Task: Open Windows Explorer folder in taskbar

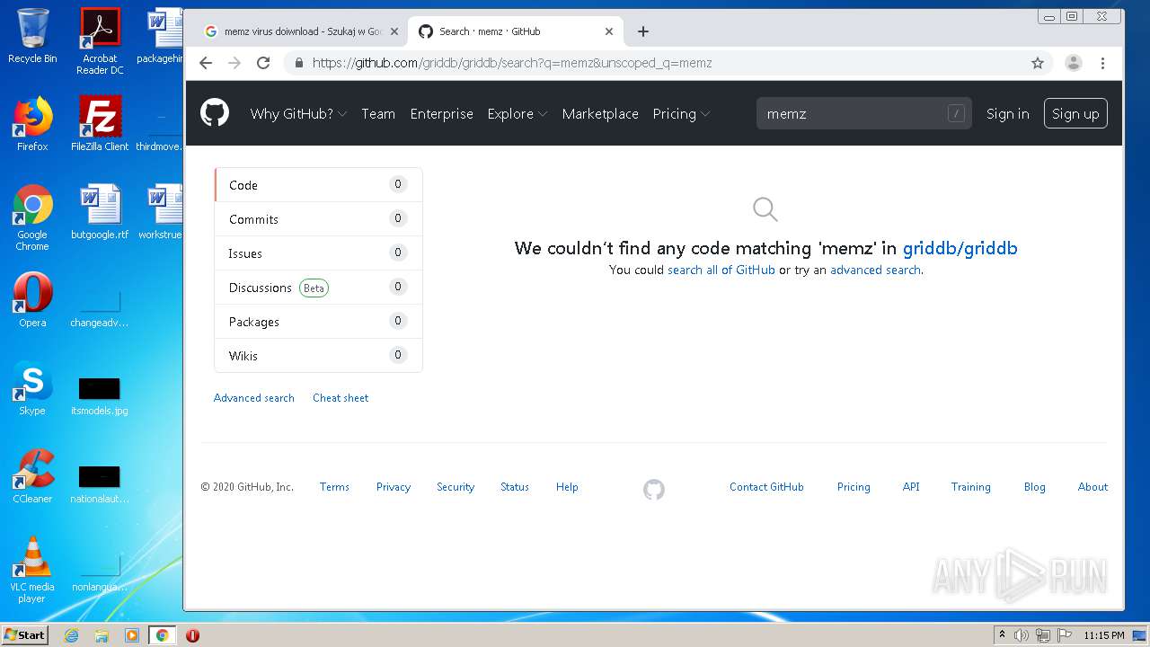Action: coord(102,635)
